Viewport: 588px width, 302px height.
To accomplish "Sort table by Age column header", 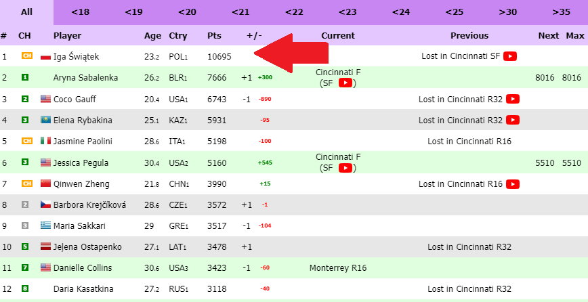I will (x=152, y=36).
